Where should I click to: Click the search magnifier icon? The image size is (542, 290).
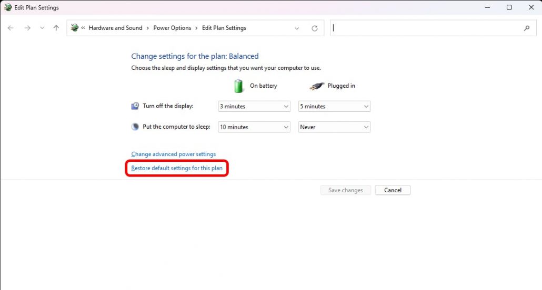pyautogui.click(x=527, y=28)
